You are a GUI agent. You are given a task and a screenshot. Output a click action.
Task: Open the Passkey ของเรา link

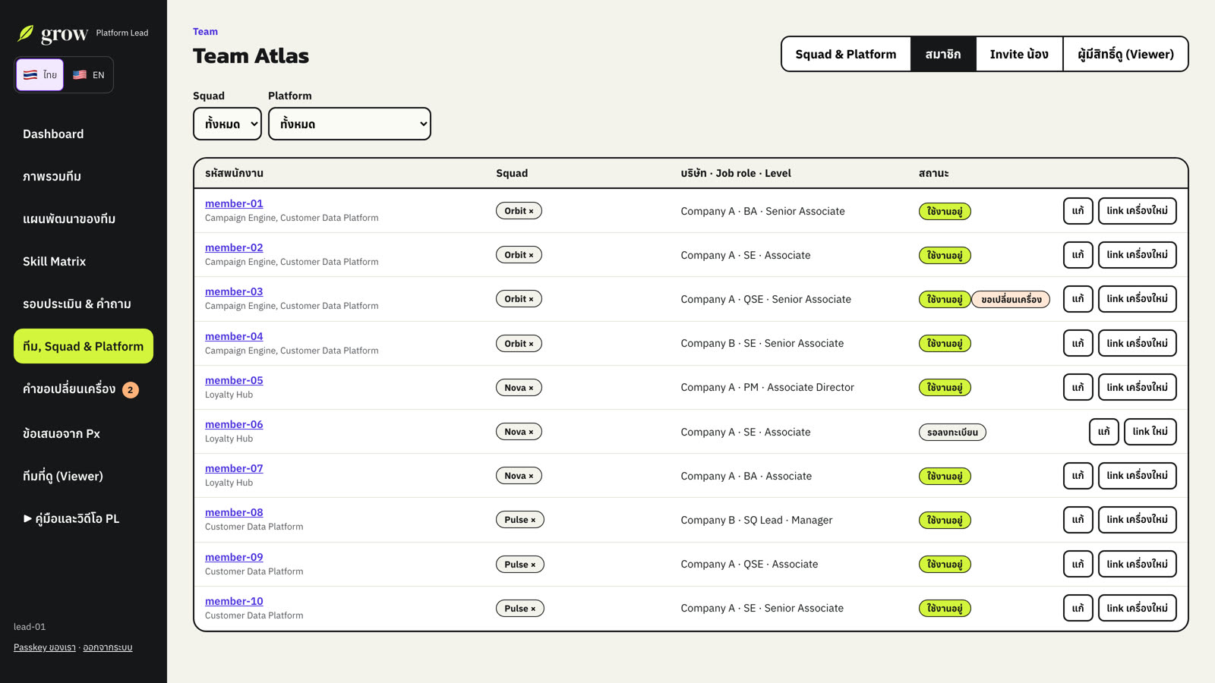(45, 647)
